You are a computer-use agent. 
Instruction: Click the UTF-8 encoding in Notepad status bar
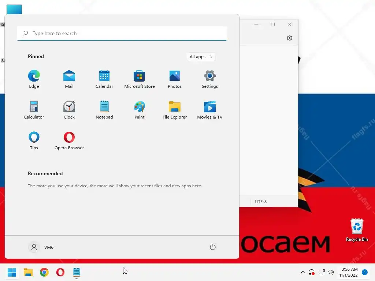pos(261,202)
